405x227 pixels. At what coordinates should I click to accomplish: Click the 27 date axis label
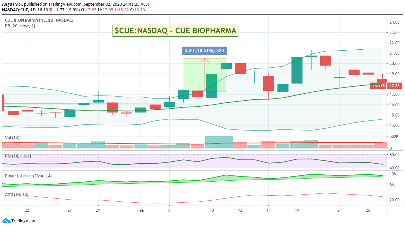coord(69,210)
